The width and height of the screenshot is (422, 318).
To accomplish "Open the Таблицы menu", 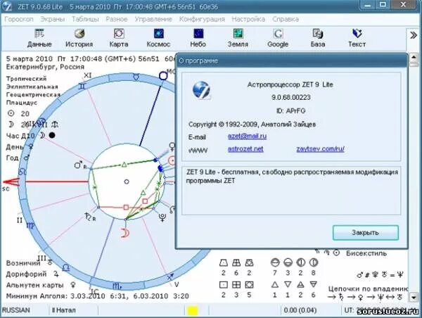I will (x=85, y=19).
